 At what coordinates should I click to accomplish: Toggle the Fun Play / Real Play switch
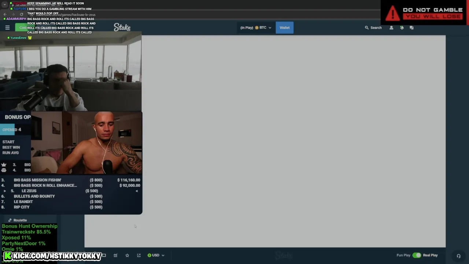(x=417, y=255)
